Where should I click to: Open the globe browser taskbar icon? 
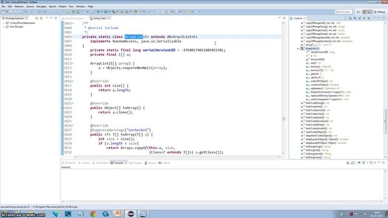(x=105, y=214)
